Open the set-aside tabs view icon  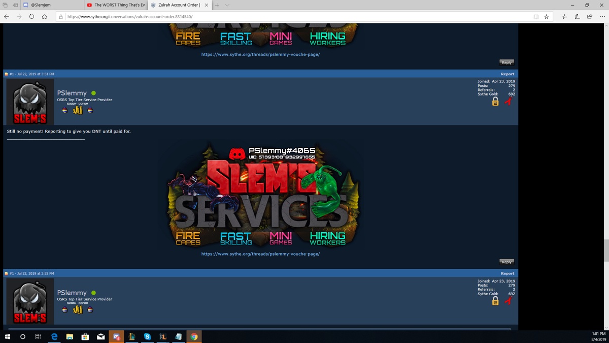coord(5,5)
